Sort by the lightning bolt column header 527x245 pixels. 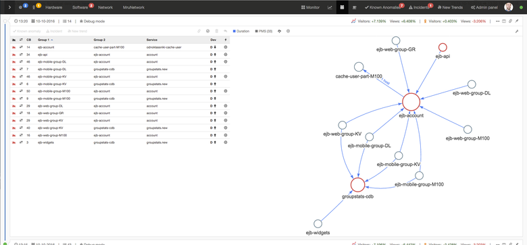point(226,40)
